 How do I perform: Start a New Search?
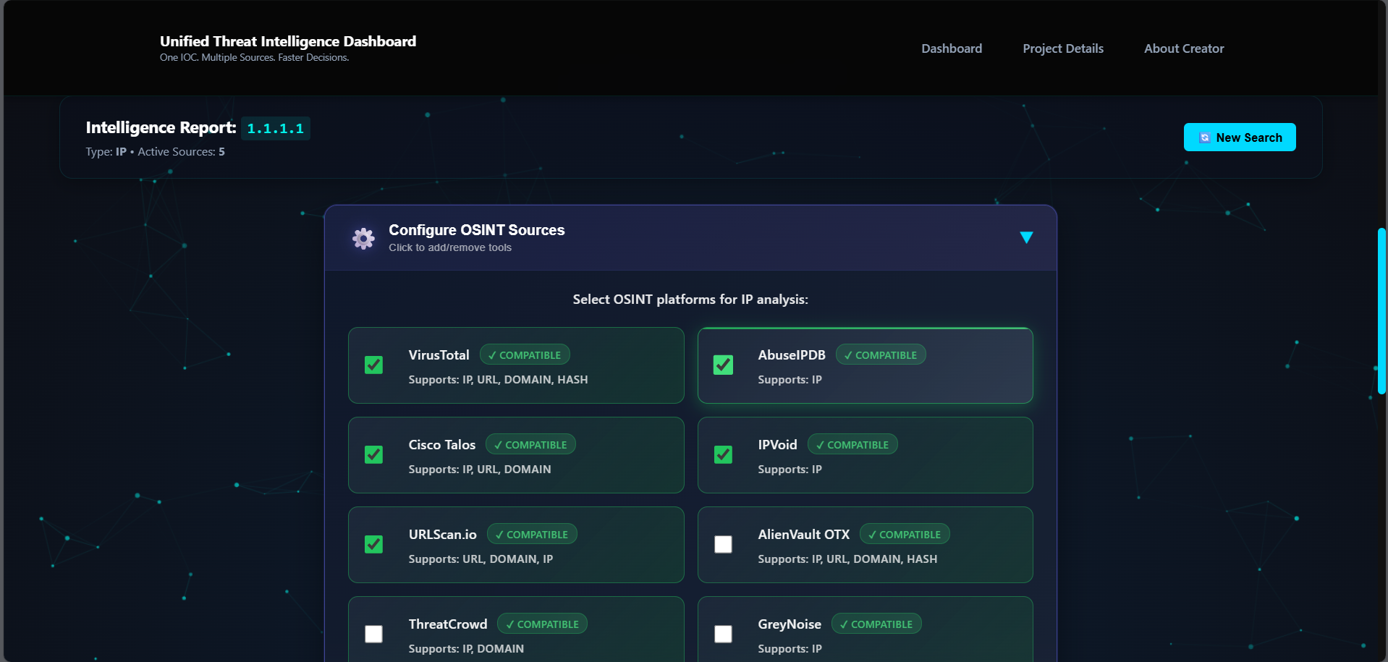click(1239, 137)
